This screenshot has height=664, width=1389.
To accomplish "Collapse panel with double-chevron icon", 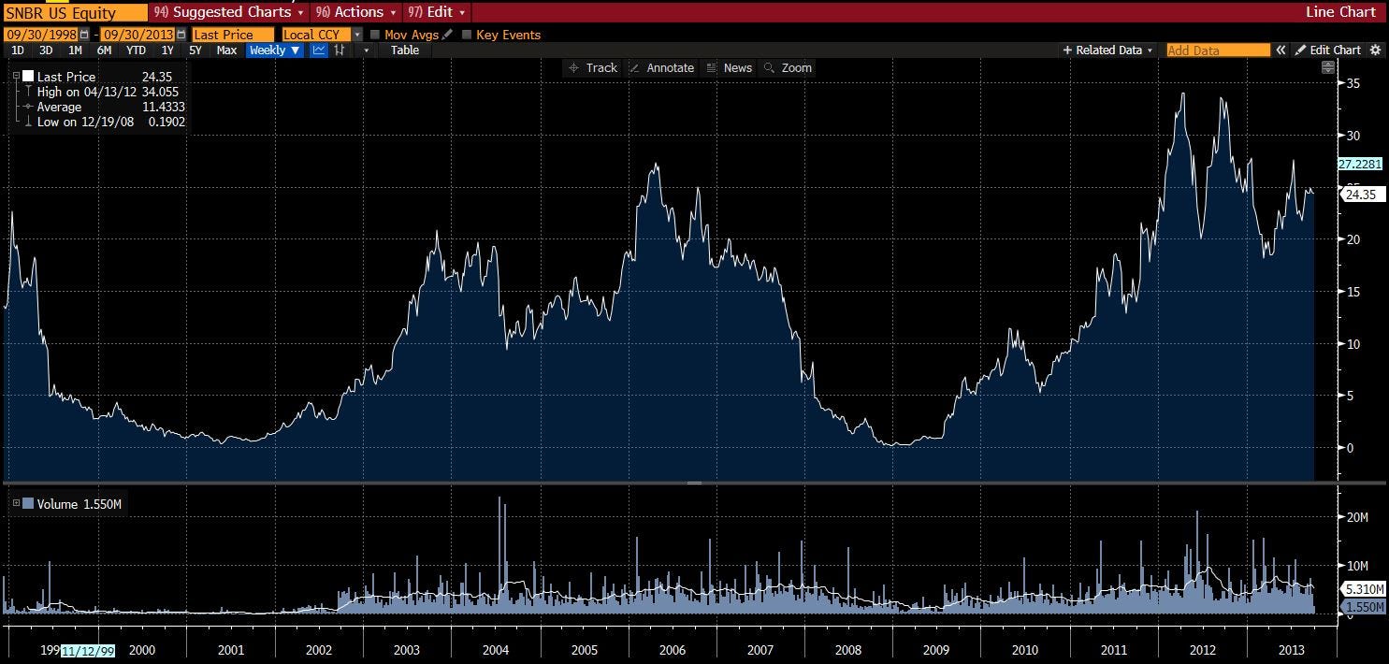I will [1281, 51].
